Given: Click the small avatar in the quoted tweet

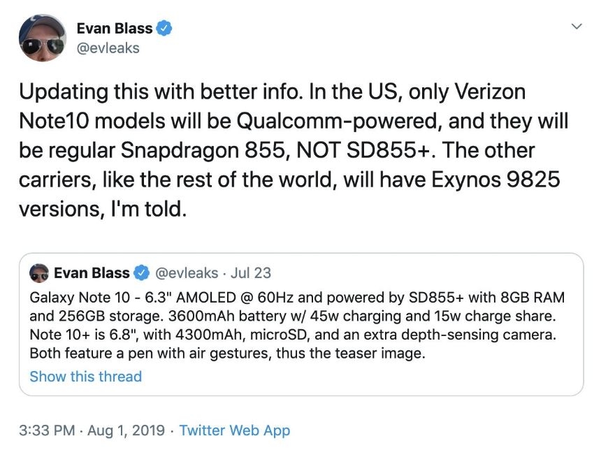Looking at the screenshot, I should coord(38,273).
